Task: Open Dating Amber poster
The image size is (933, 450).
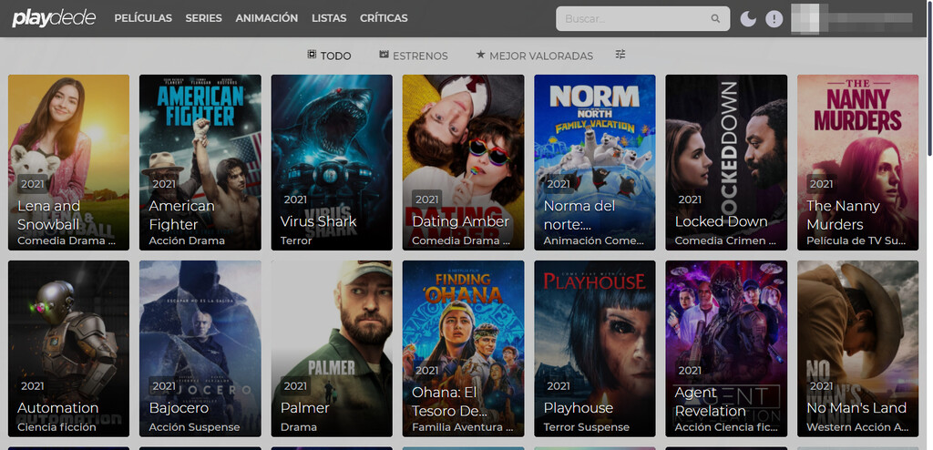Action: point(463,162)
